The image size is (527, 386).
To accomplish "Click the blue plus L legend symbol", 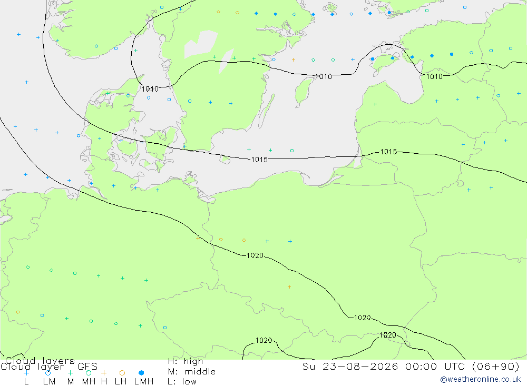I will 26,373.
